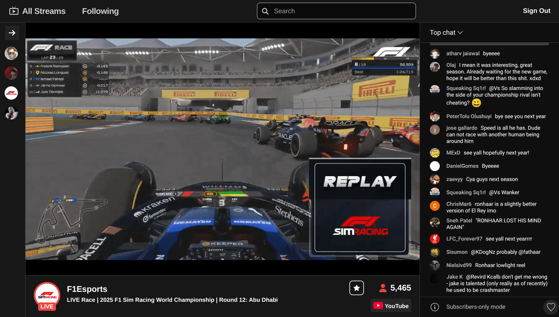Click the video player REPLAY overlay
The height and width of the screenshot is (317, 559).
360,207
